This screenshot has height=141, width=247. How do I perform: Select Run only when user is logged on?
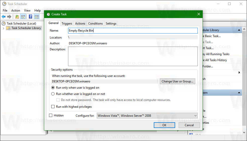[53, 88]
